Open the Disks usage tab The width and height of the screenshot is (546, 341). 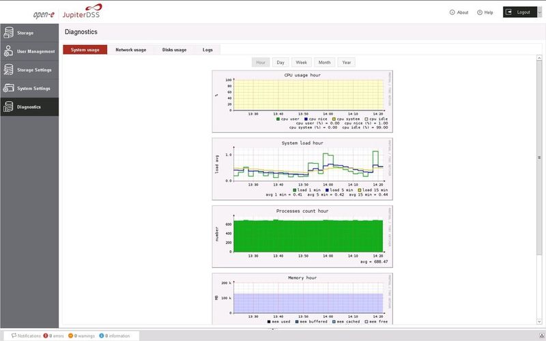(174, 50)
